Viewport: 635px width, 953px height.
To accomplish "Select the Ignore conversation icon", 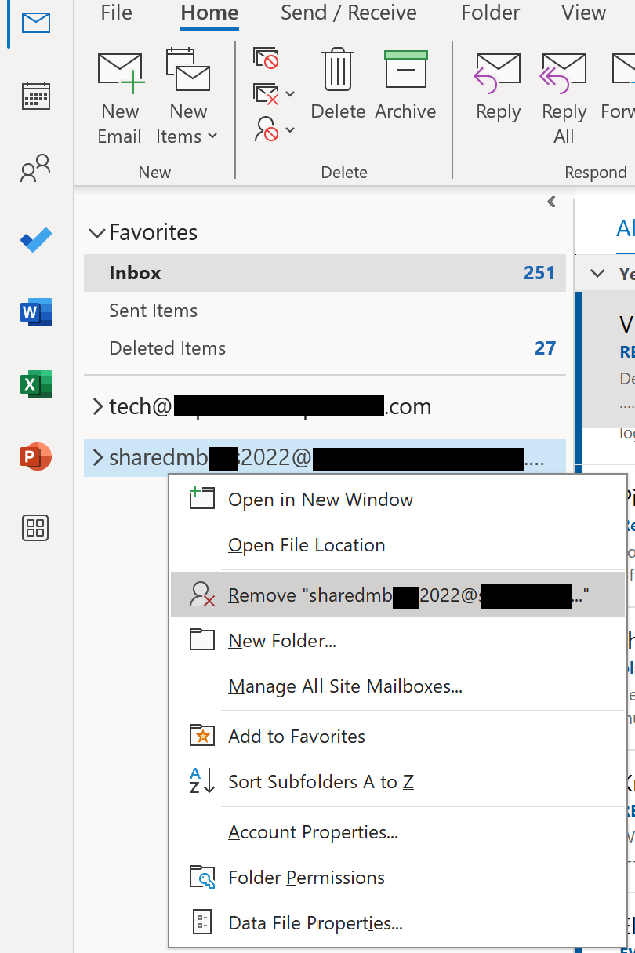I will pyautogui.click(x=266, y=59).
